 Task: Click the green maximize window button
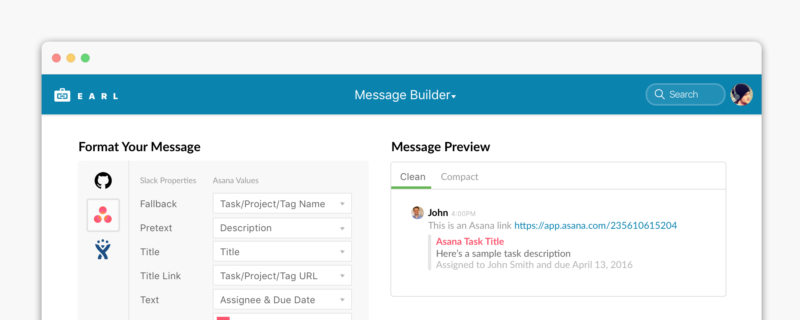[x=85, y=58]
